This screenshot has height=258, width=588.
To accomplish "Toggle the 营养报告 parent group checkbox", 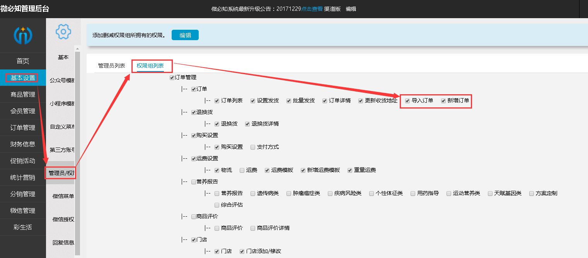I will [194, 182].
